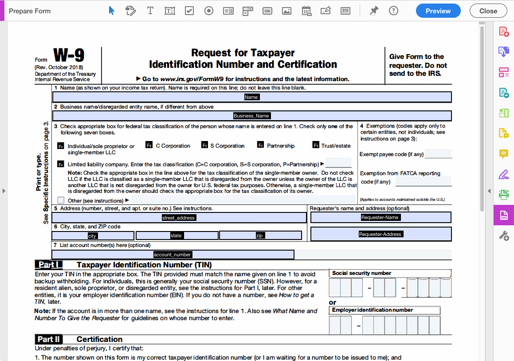
Task: Open the green Scan printer sidebar tool
Action: pos(504,195)
